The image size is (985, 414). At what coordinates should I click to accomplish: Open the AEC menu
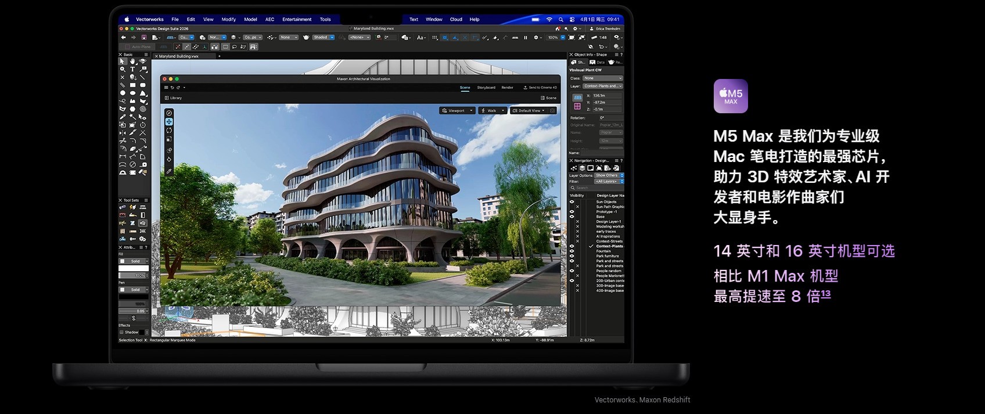tap(269, 19)
